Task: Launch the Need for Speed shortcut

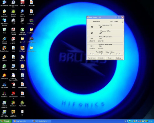Action: pos(13,13)
